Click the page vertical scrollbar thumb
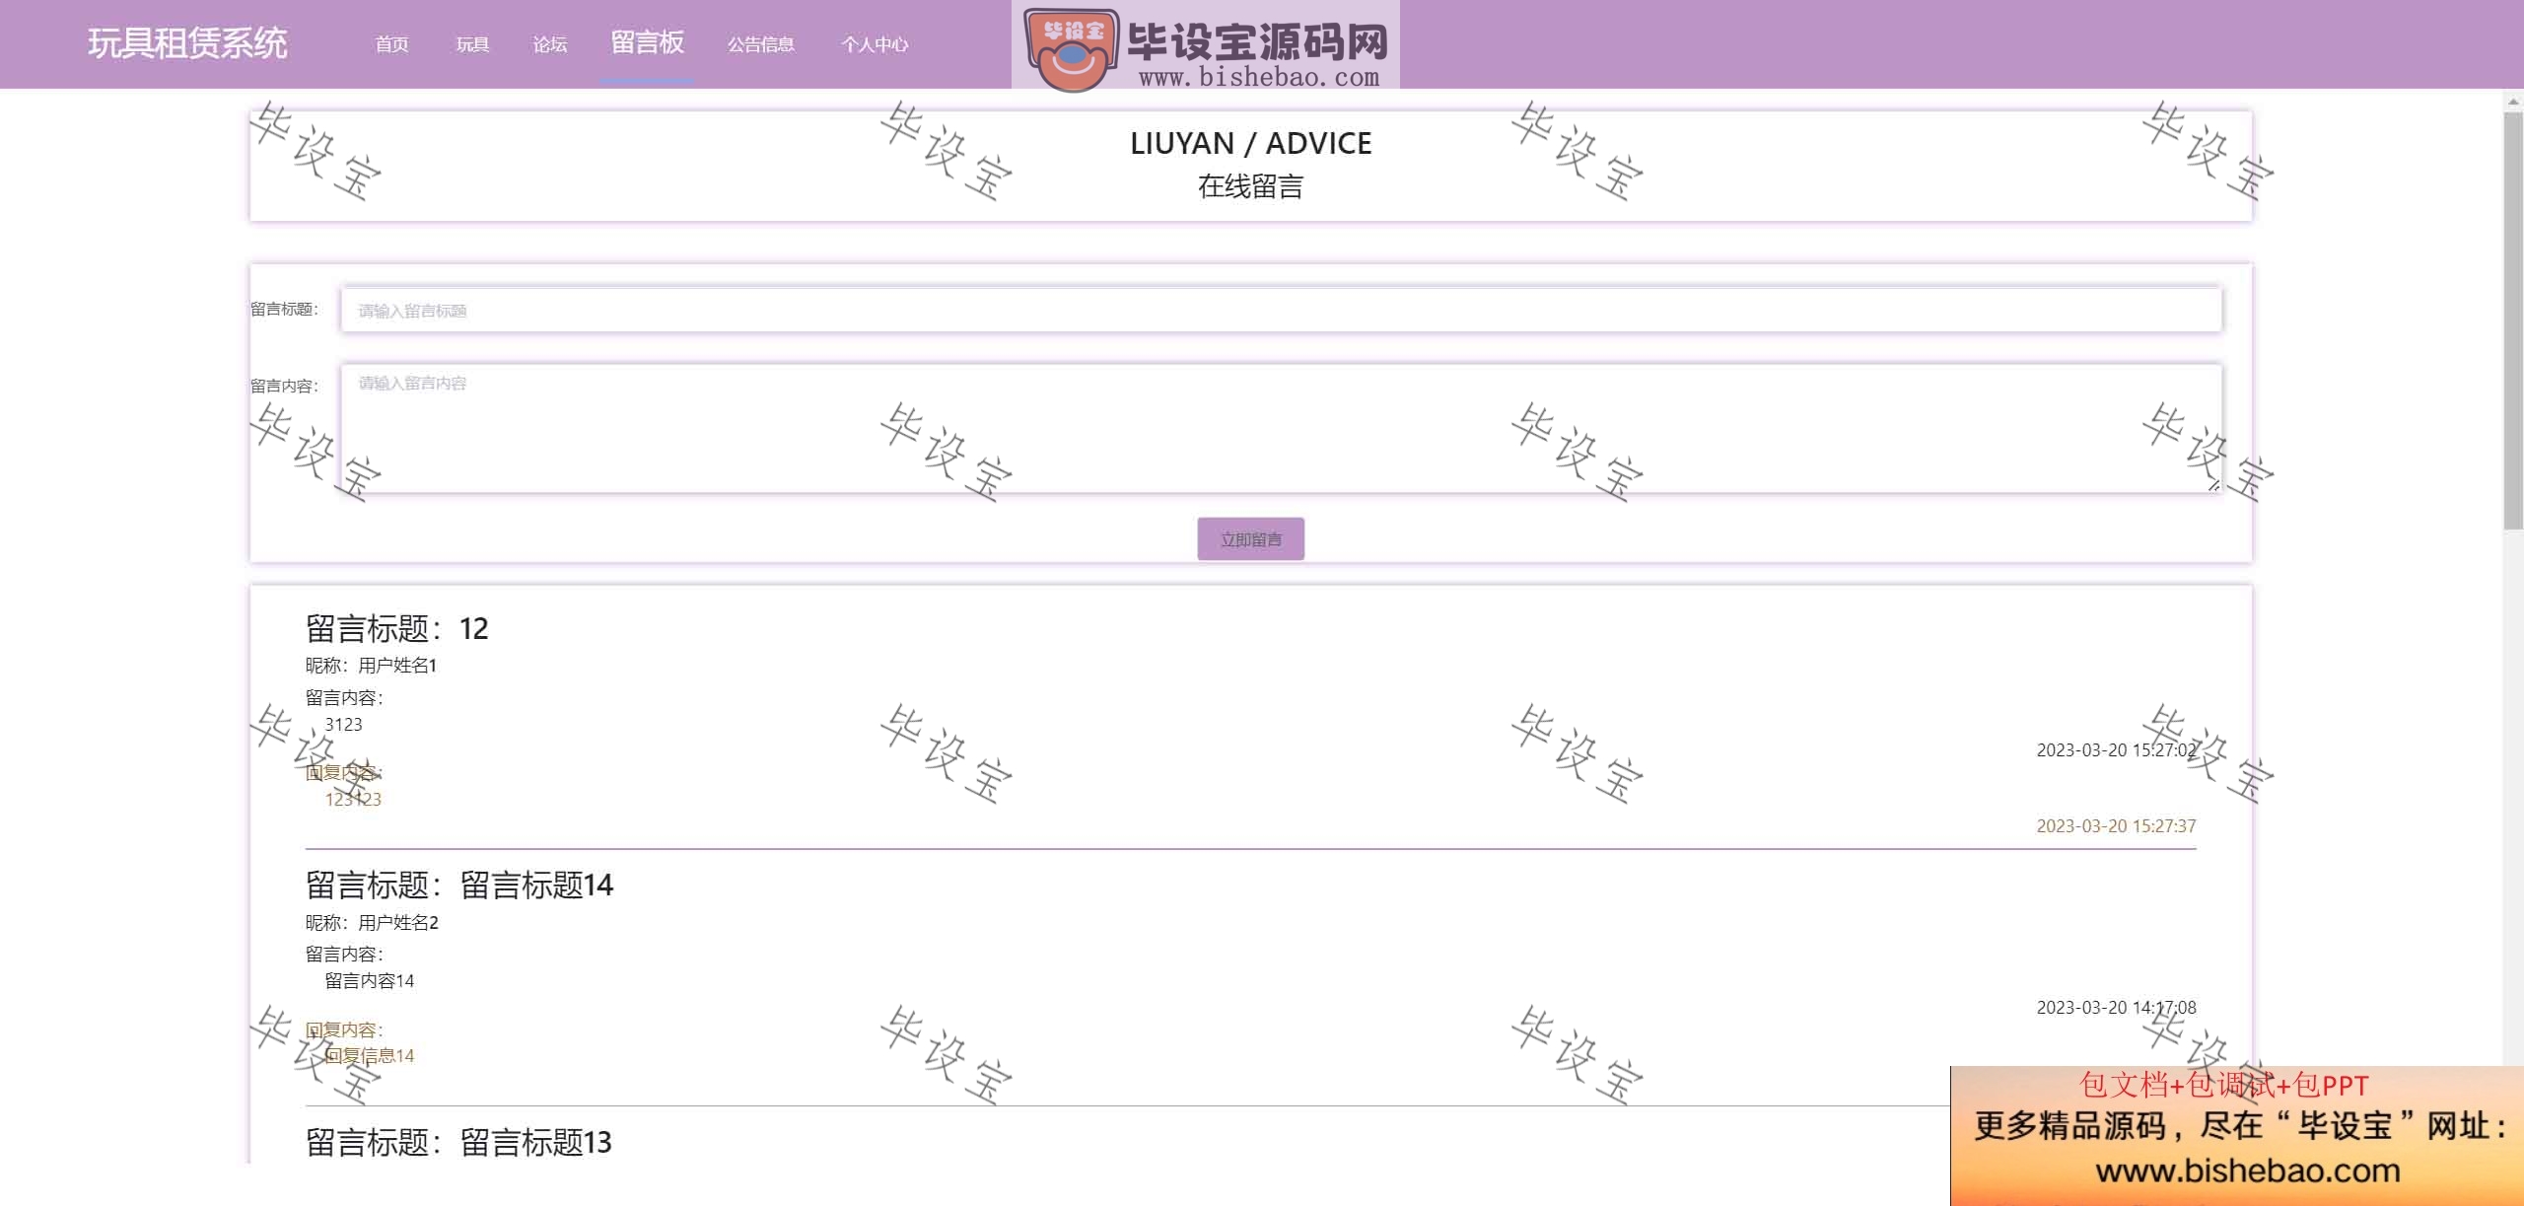This screenshot has height=1206, width=2524. pyautogui.click(x=2513, y=320)
